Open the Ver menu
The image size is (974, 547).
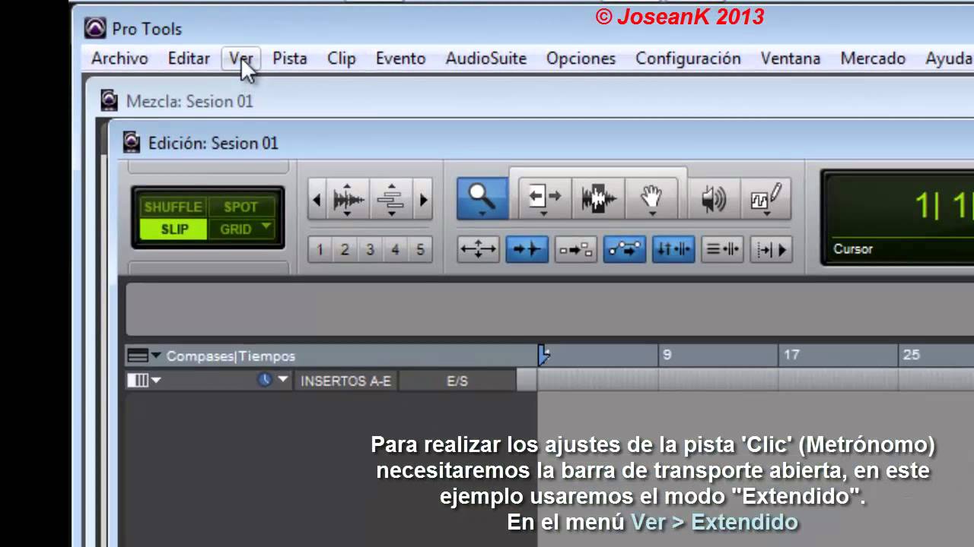[x=241, y=58]
